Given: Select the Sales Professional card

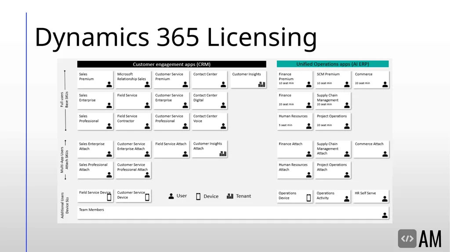Looking at the screenshot, I should [x=95, y=121].
